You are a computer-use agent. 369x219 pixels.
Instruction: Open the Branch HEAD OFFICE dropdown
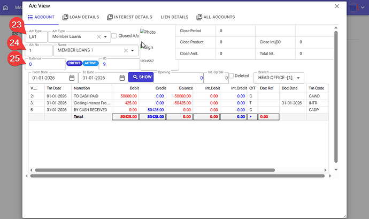pos(300,78)
